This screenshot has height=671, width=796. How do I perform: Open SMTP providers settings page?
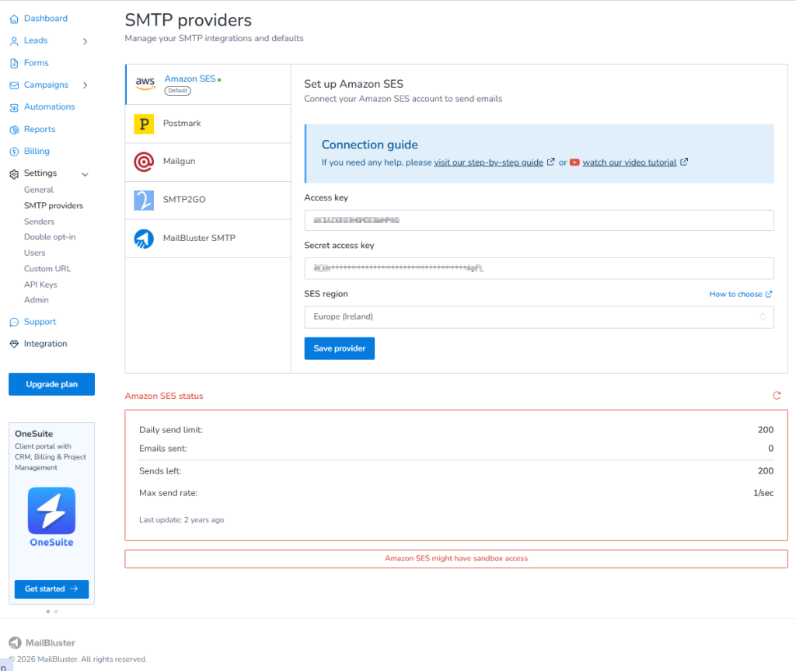[54, 206]
